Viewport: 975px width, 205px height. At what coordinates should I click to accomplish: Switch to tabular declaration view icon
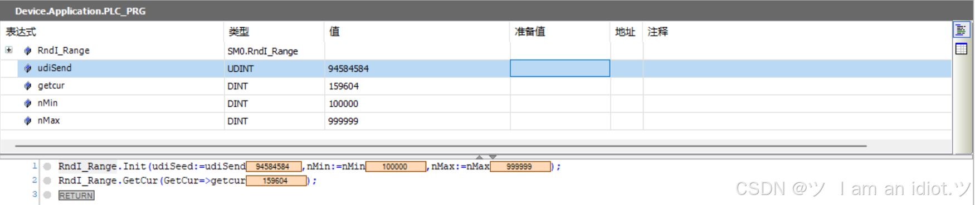coord(961,48)
